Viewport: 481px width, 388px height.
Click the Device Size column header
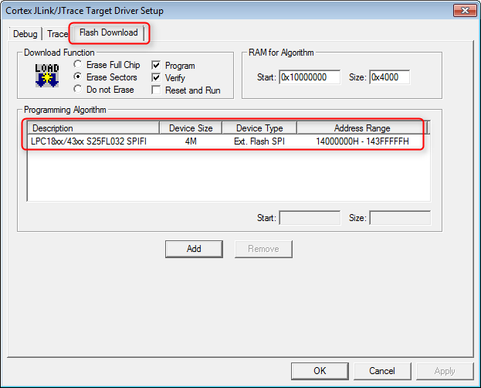click(190, 128)
